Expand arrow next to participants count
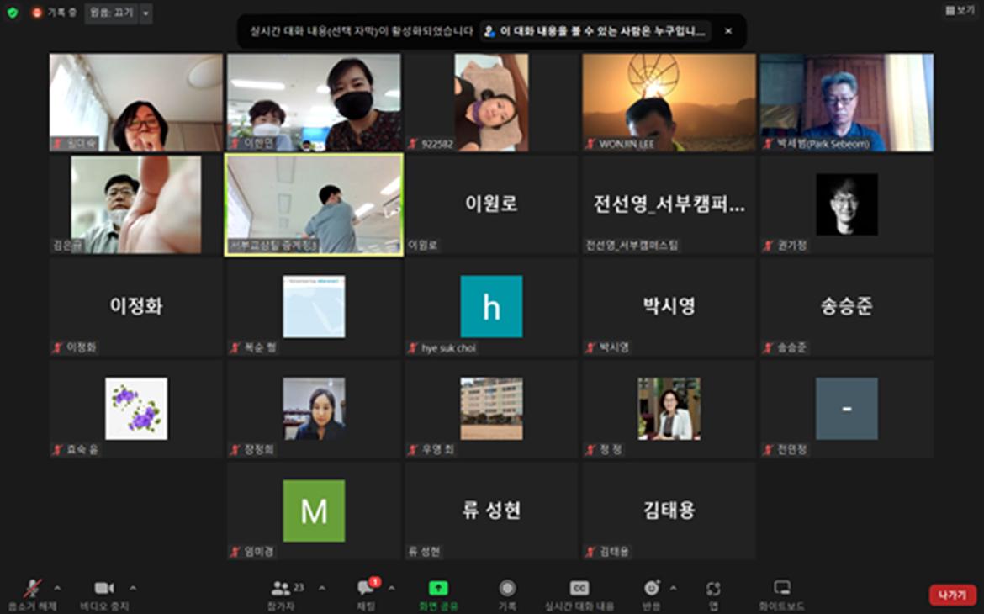 pyautogui.click(x=321, y=588)
